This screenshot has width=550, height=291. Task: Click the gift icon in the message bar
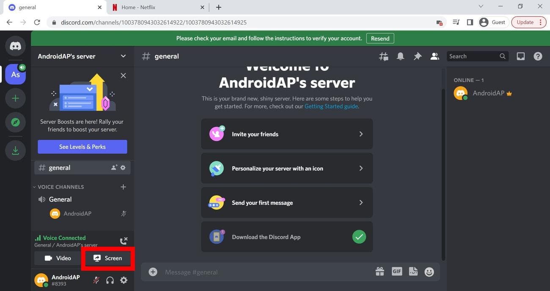[x=379, y=272]
